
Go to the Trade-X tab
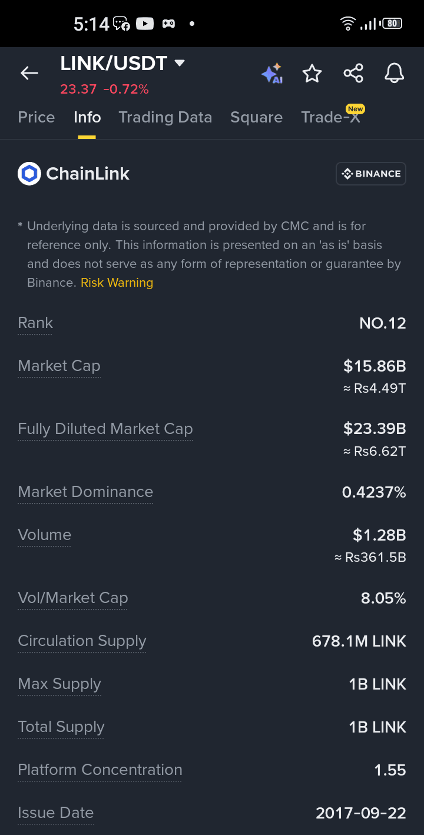330,117
